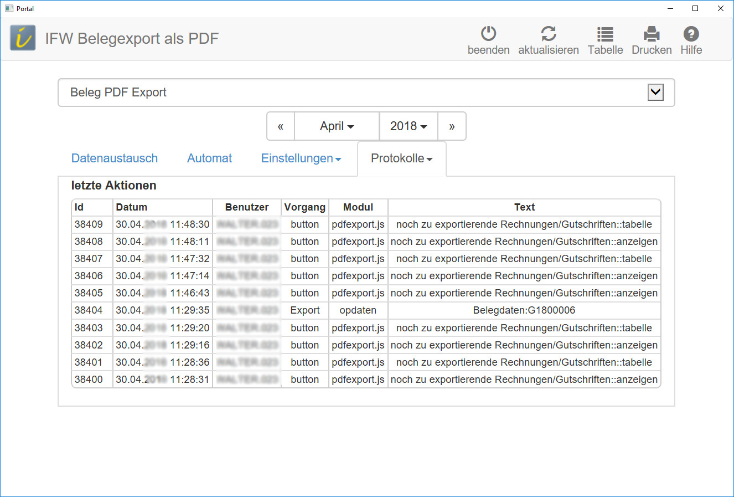The width and height of the screenshot is (734, 497).
Task: Print using the Drucken icon
Action: click(652, 34)
